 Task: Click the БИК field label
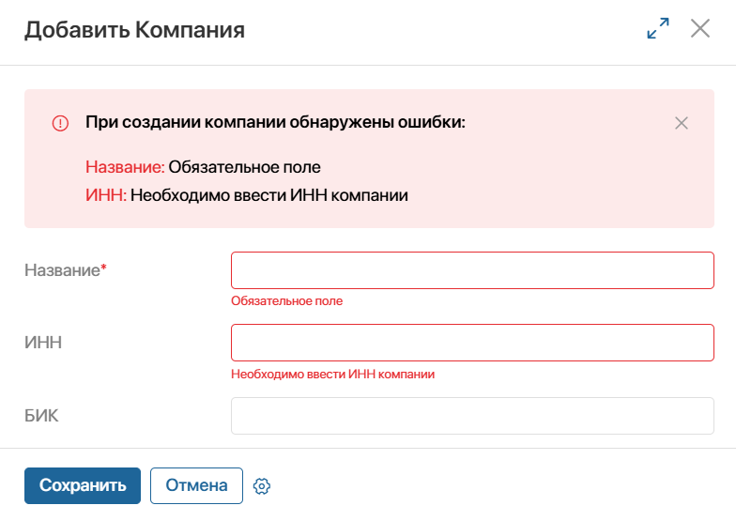41,416
